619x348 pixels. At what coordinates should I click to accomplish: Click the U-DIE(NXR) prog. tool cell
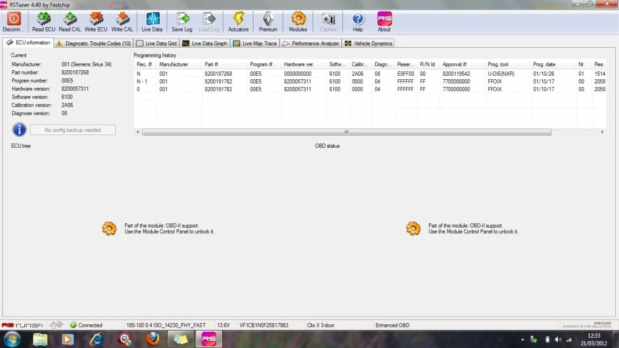tap(501, 73)
